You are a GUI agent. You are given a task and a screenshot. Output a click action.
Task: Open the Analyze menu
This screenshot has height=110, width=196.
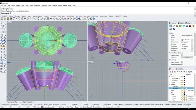click(x=55, y=5)
